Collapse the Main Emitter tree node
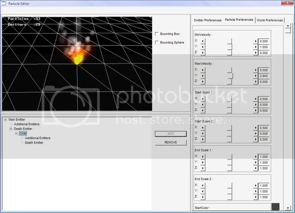Image resolution: width=295 pixels, height=213 pixels. point(5,120)
